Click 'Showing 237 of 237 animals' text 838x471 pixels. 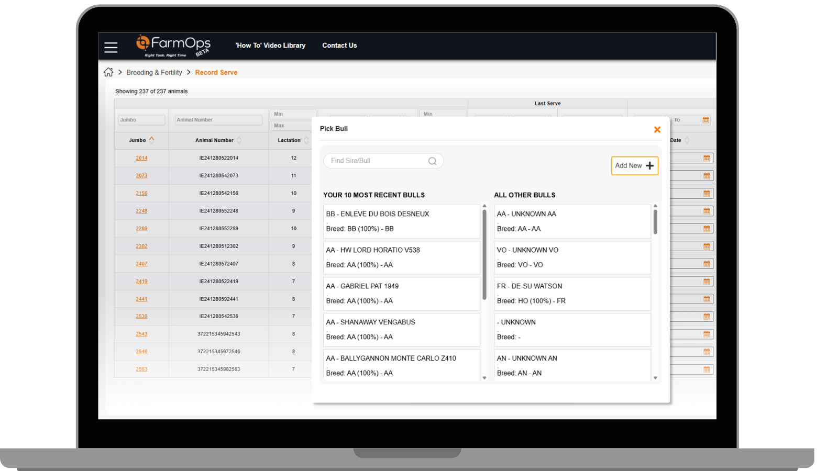pos(151,92)
